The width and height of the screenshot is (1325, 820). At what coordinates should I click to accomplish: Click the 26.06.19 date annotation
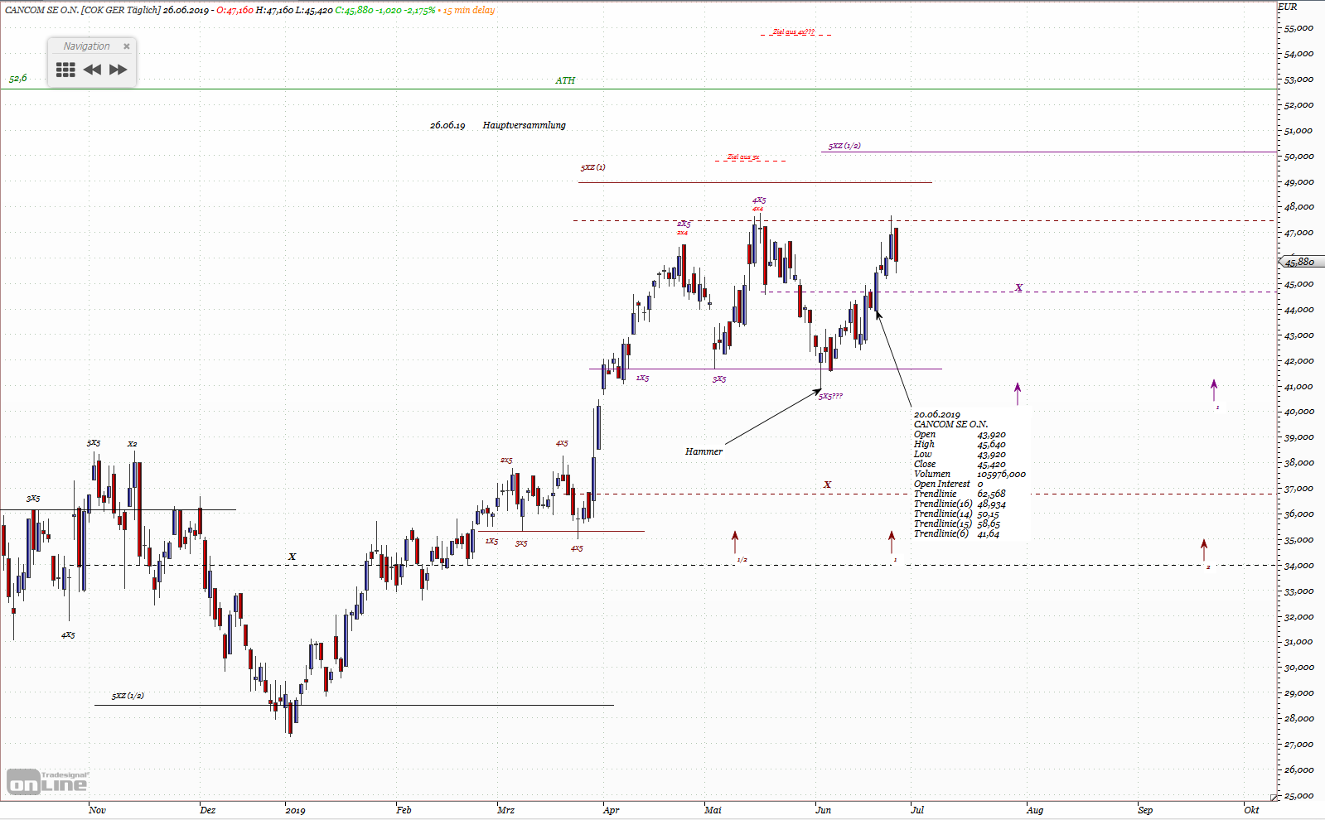[x=447, y=125]
